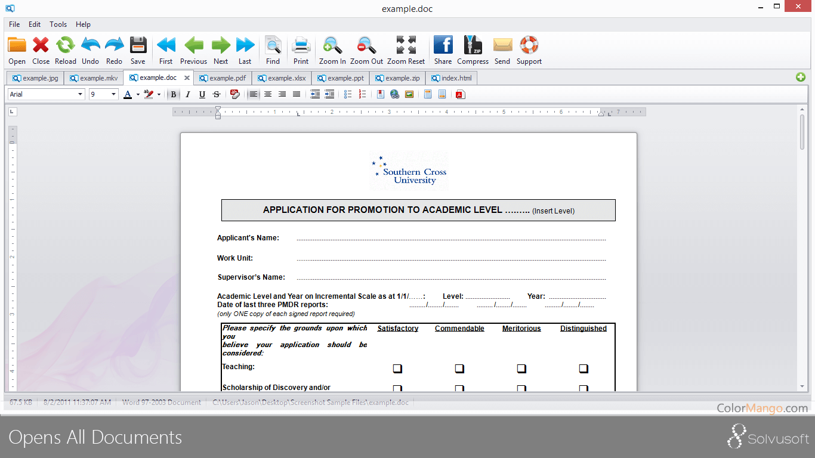Open the Tools menu
Screen dimensions: 815x458
click(x=58, y=24)
